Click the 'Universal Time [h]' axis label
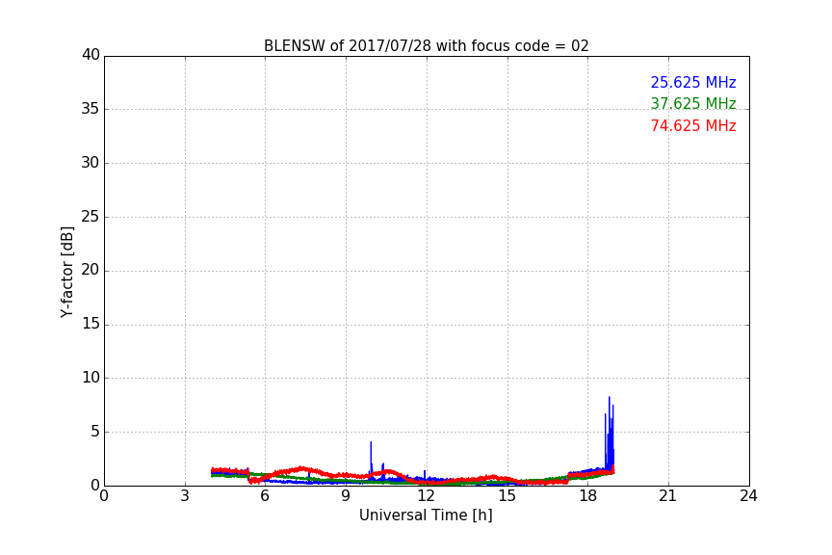832x555 pixels. 426,515
